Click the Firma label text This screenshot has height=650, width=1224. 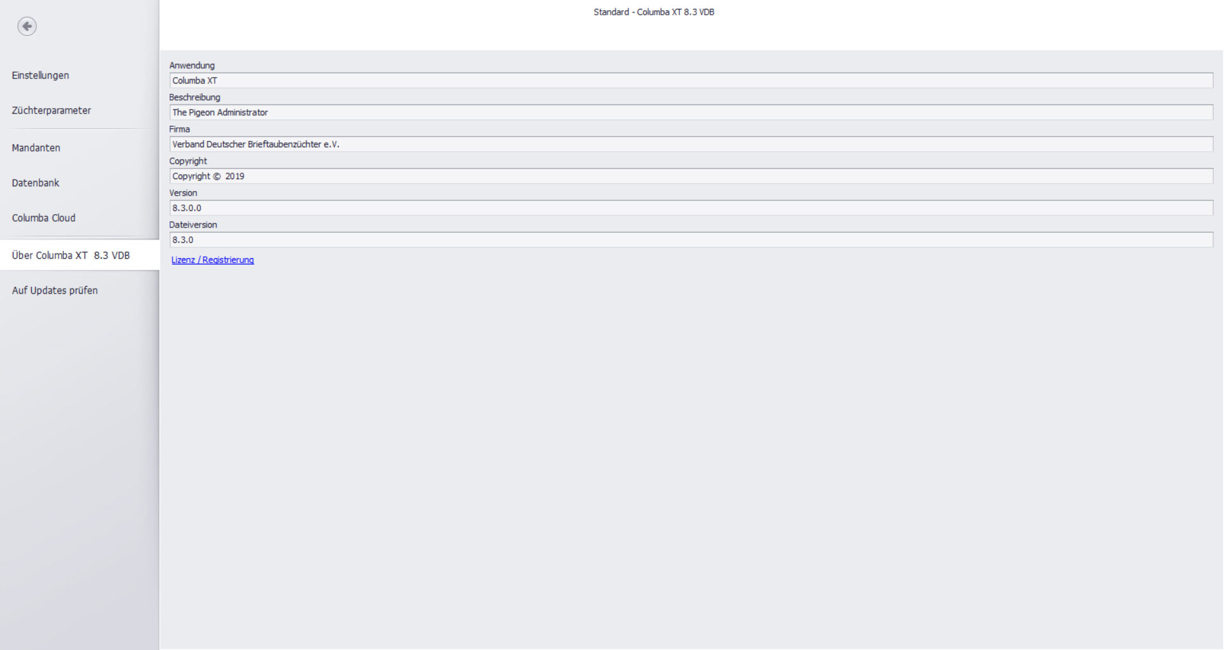(x=179, y=129)
